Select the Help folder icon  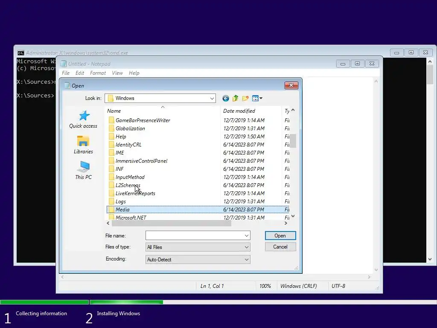(111, 136)
